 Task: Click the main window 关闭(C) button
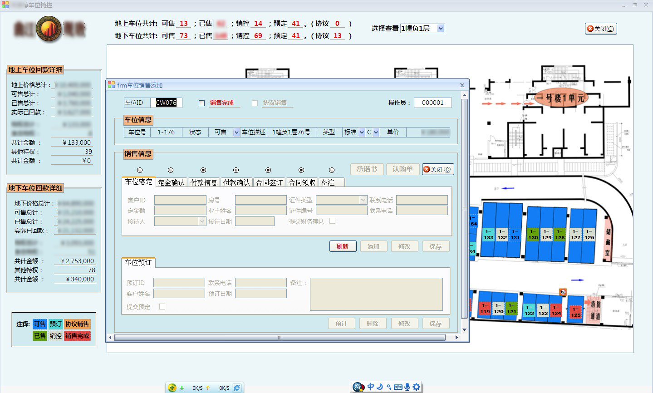point(601,29)
